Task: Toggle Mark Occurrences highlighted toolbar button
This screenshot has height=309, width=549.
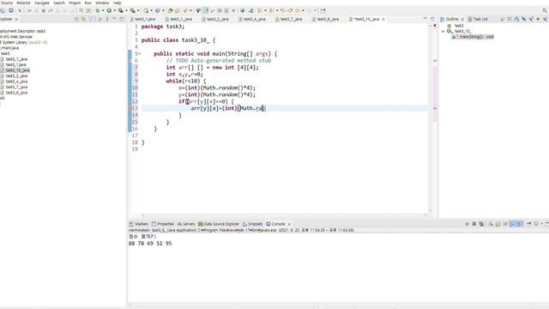Action: tap(206, 10)
